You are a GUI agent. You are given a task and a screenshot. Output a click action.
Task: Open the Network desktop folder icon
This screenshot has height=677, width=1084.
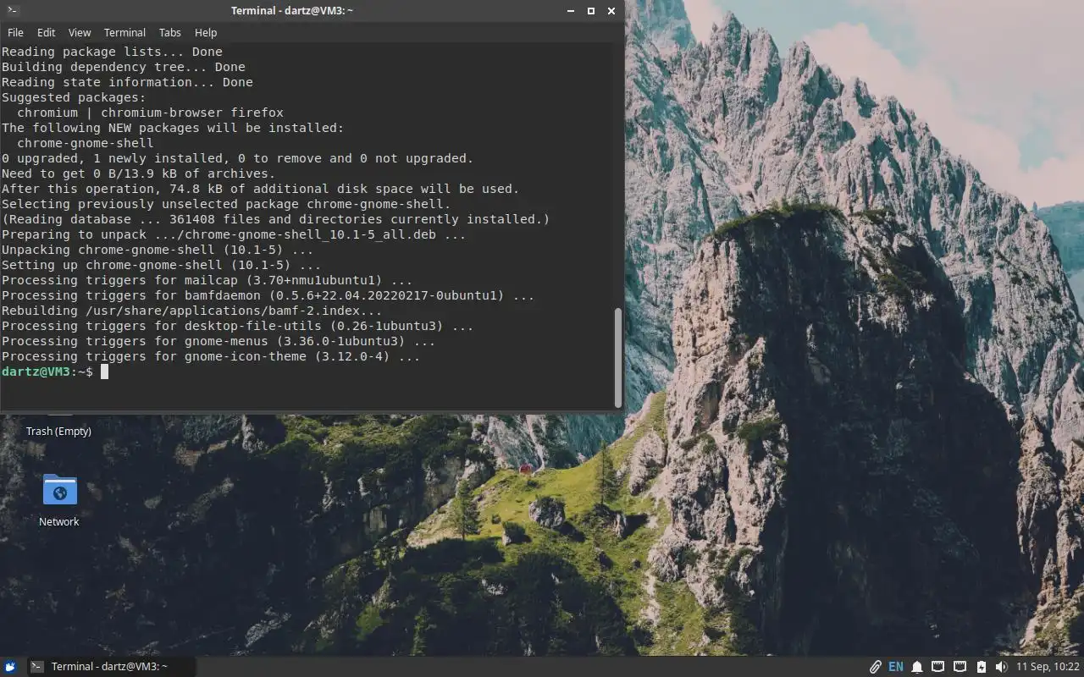[x=59, y=490]
